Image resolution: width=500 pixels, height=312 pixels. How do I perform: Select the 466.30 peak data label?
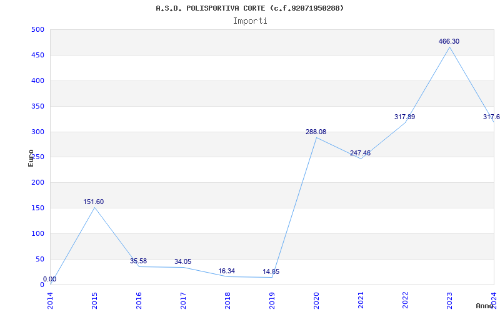449,41
